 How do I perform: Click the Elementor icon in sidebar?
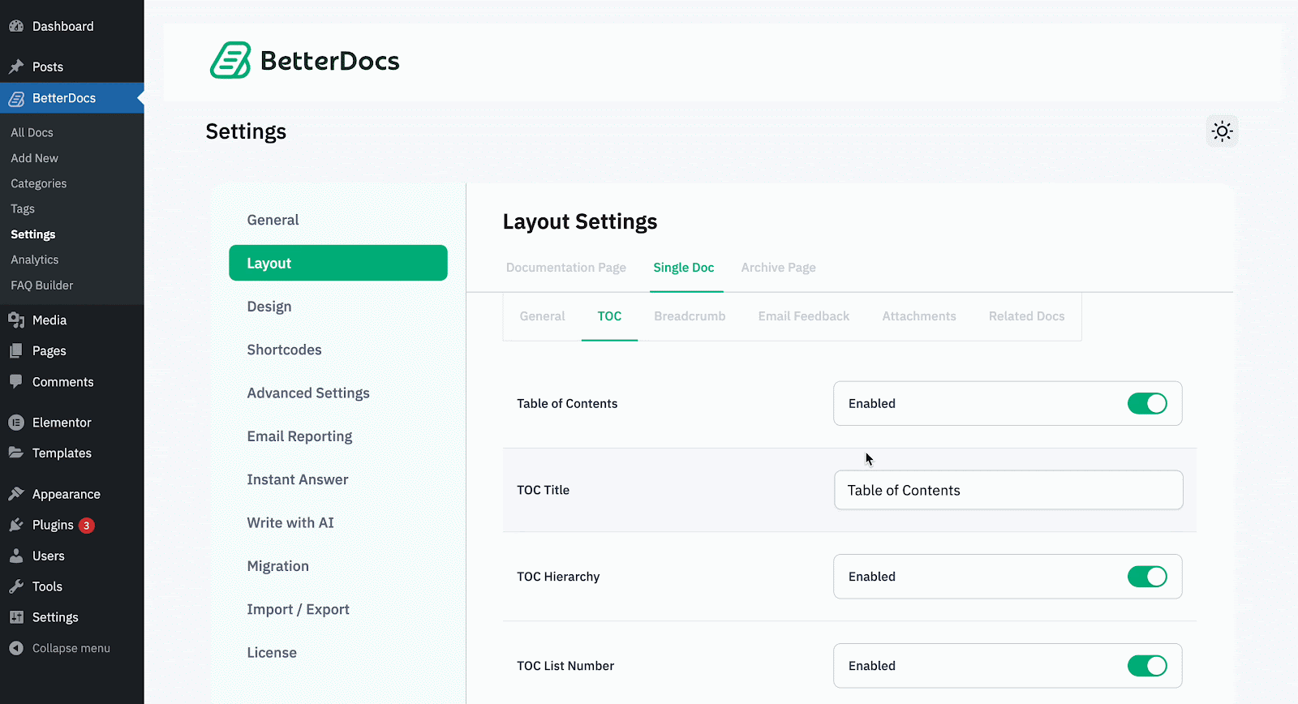(x=16, y=423)
